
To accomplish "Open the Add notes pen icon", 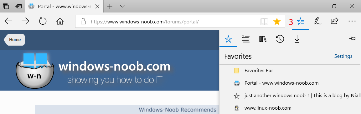I will [318, 21].
